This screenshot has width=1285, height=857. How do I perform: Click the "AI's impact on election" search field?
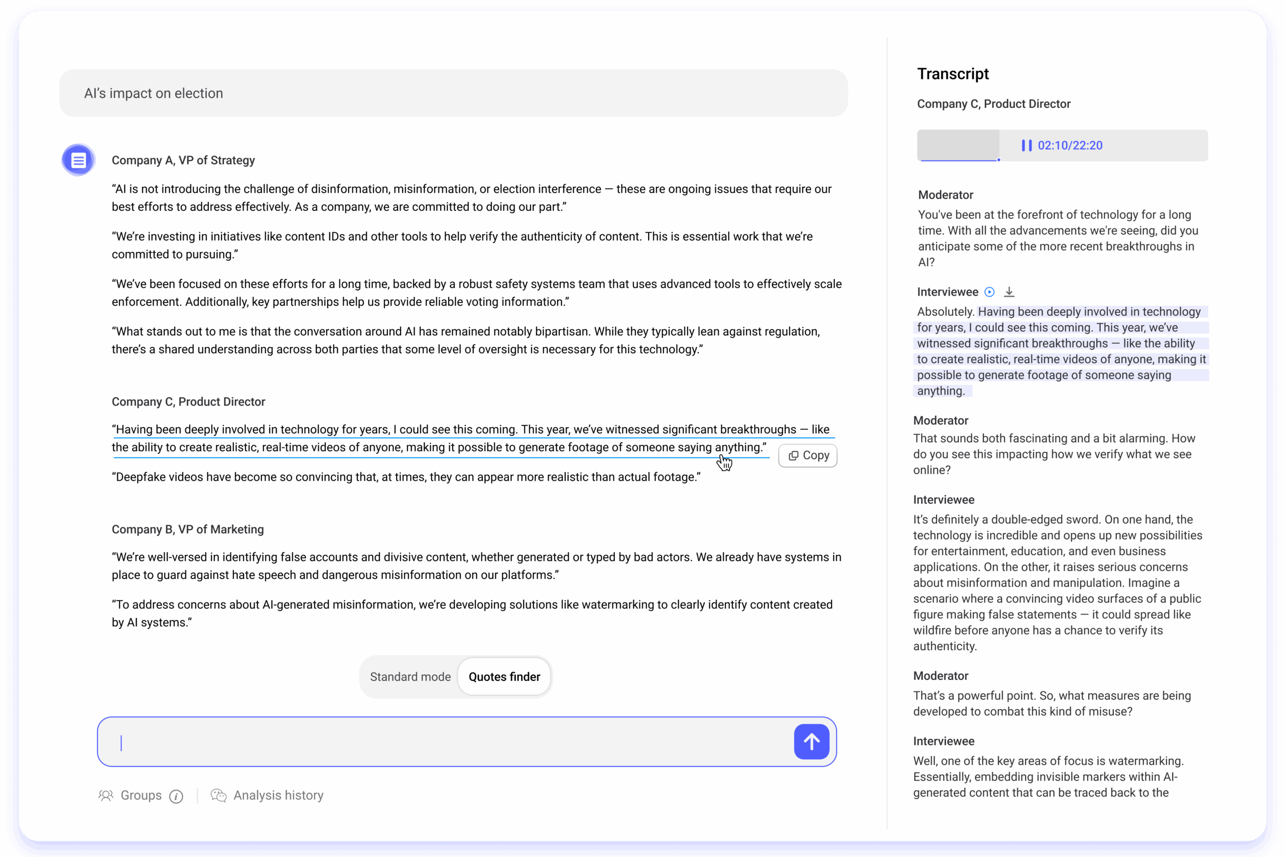tap(453, 93)
